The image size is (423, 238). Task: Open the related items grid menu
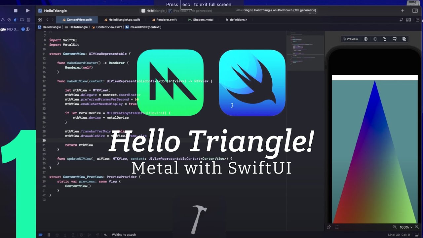(x=40, y=20)
